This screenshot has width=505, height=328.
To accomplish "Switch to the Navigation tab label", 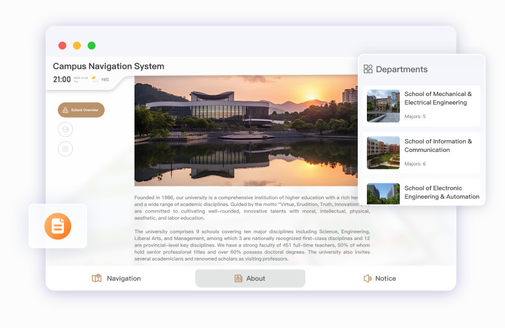I will (x=124, y=278).
